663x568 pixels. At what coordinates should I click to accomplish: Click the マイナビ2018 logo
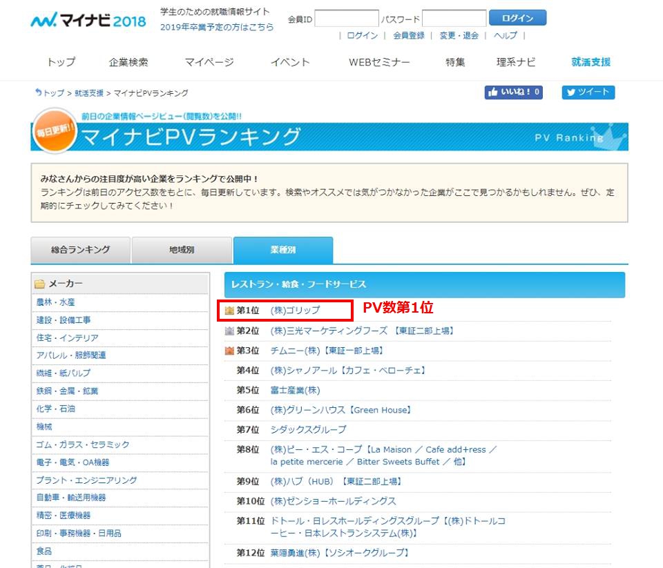click(88, 20)
